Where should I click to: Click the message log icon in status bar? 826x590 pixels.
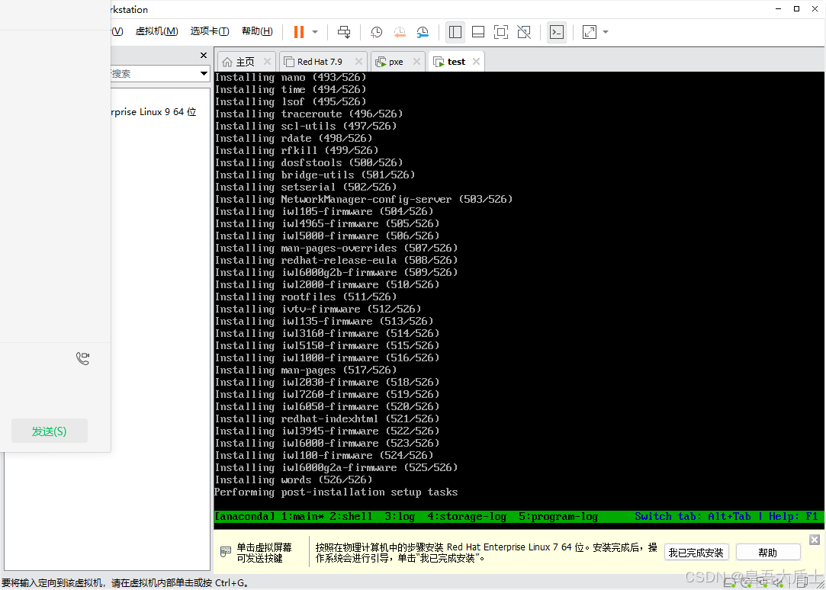click(802, 582)
